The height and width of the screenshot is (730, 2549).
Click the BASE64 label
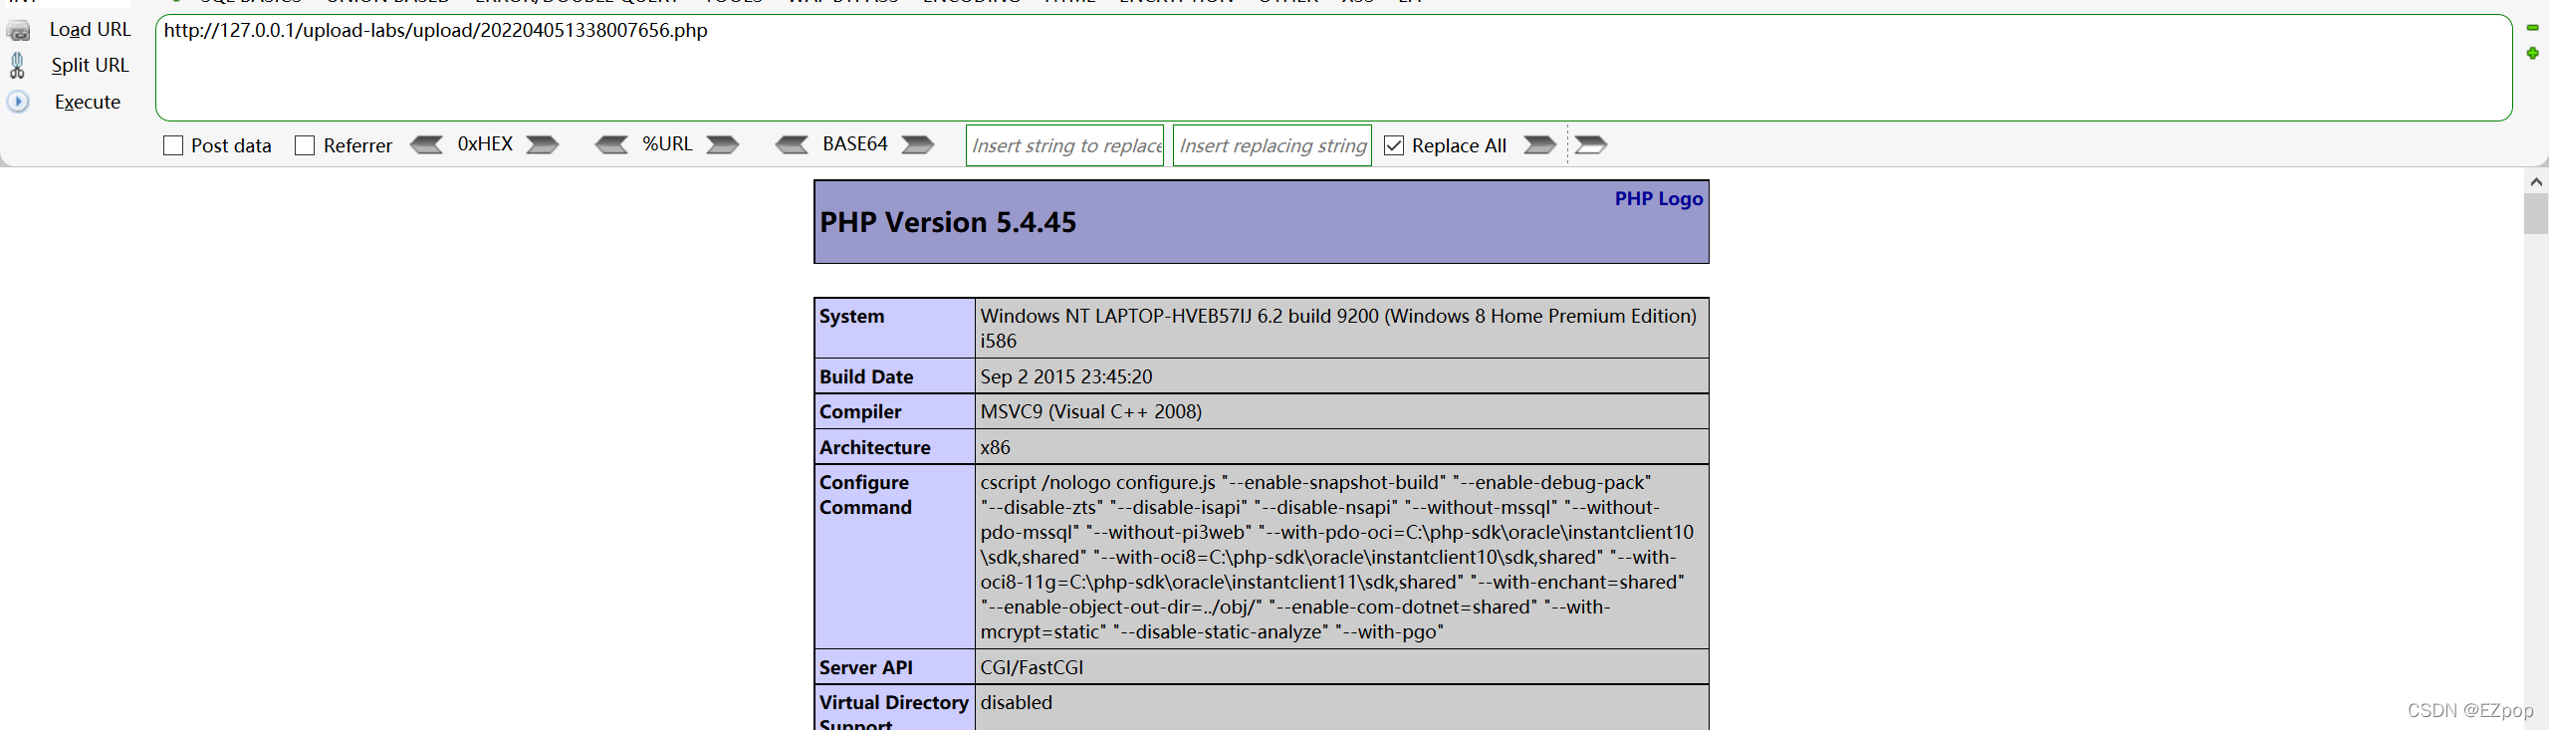click(855, 144)
